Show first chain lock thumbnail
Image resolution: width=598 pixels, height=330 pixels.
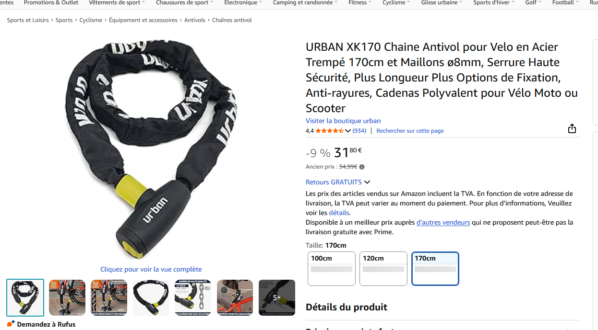25,297
